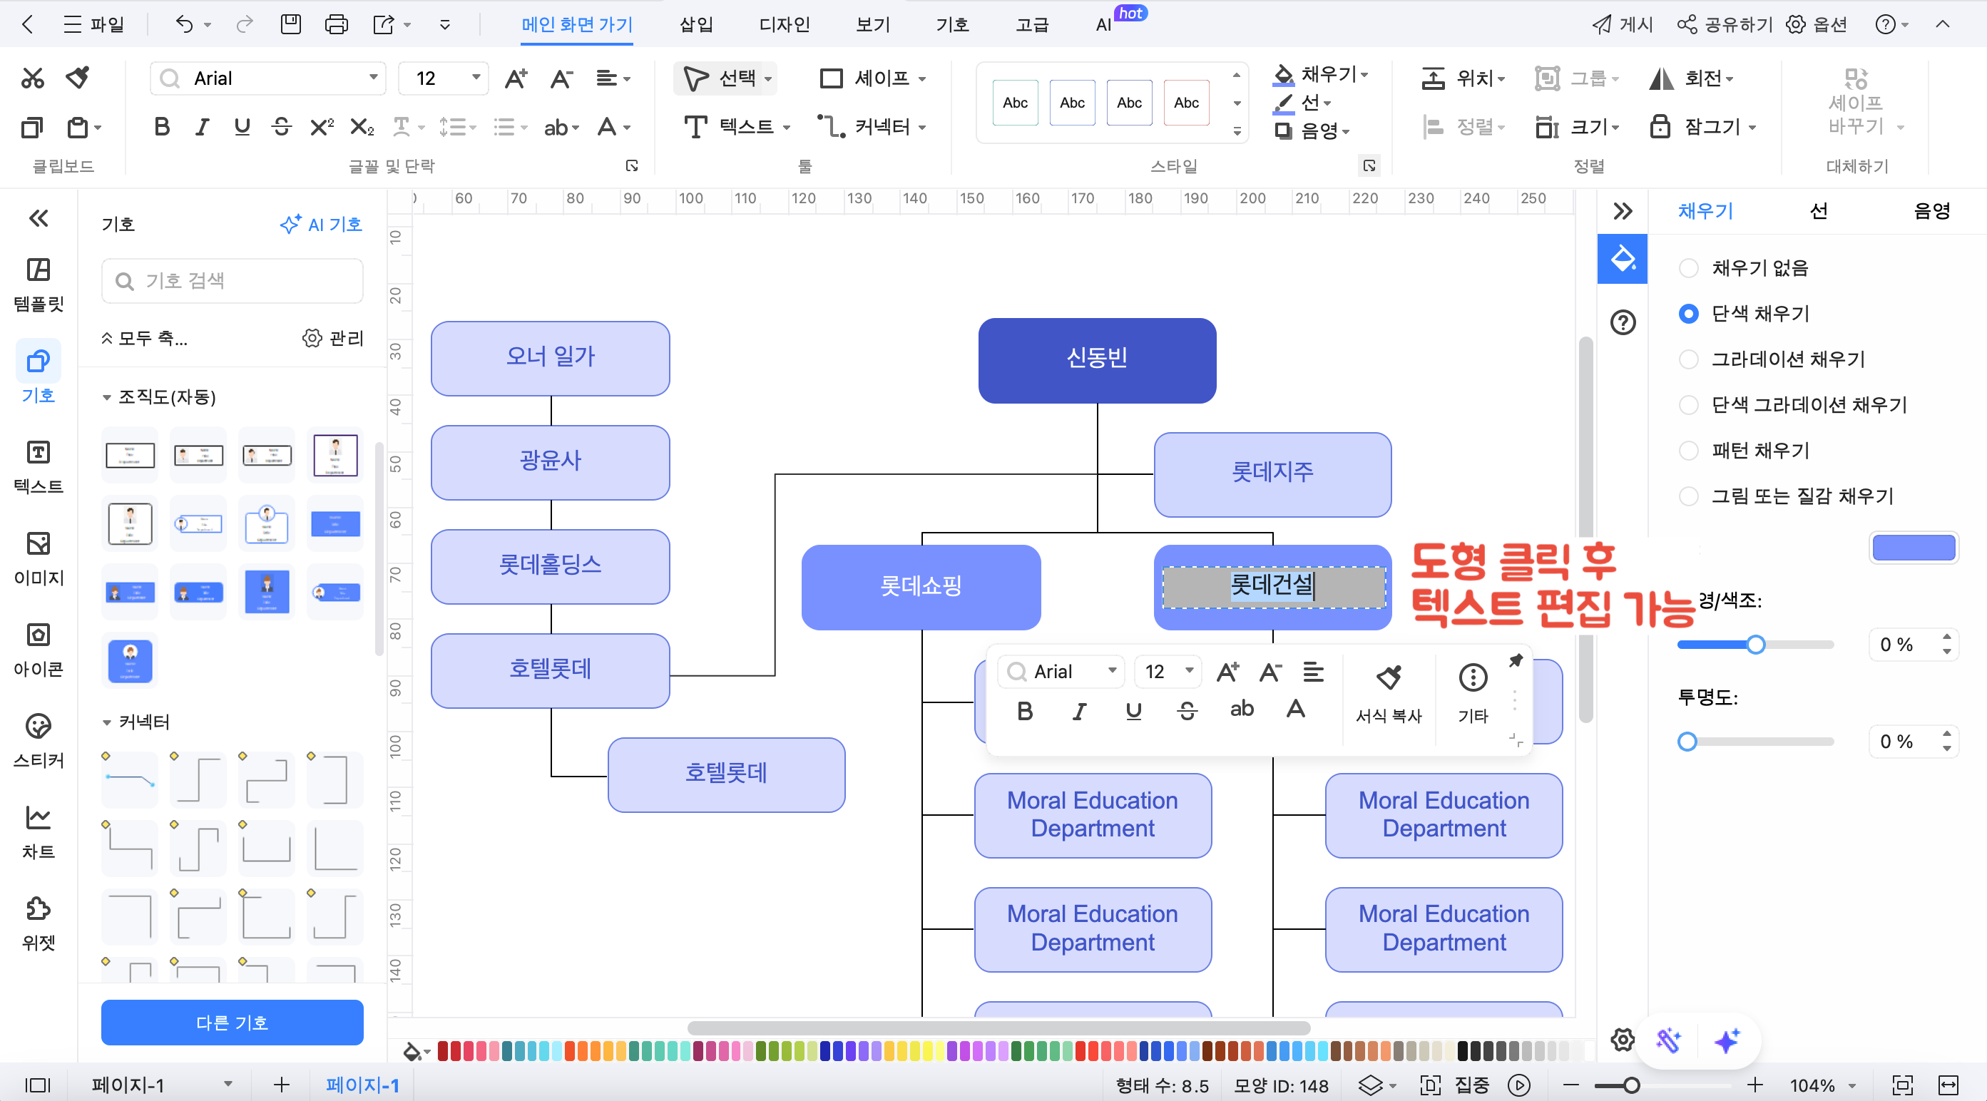Open the 이미지 sidebar panel
The width and height of the screenshot is (1987, 1101).
39,558
